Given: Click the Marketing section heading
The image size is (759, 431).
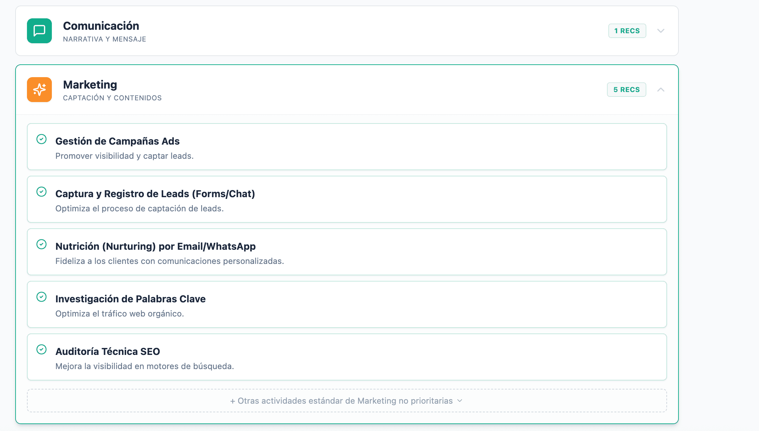Looking at the screenshot, I should (x=90, y=85).
